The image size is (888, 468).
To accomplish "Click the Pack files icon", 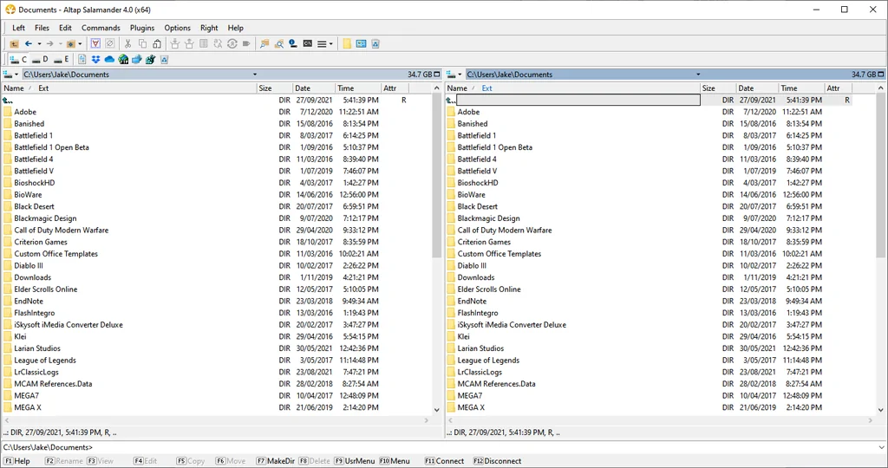I will coord(174,43).
